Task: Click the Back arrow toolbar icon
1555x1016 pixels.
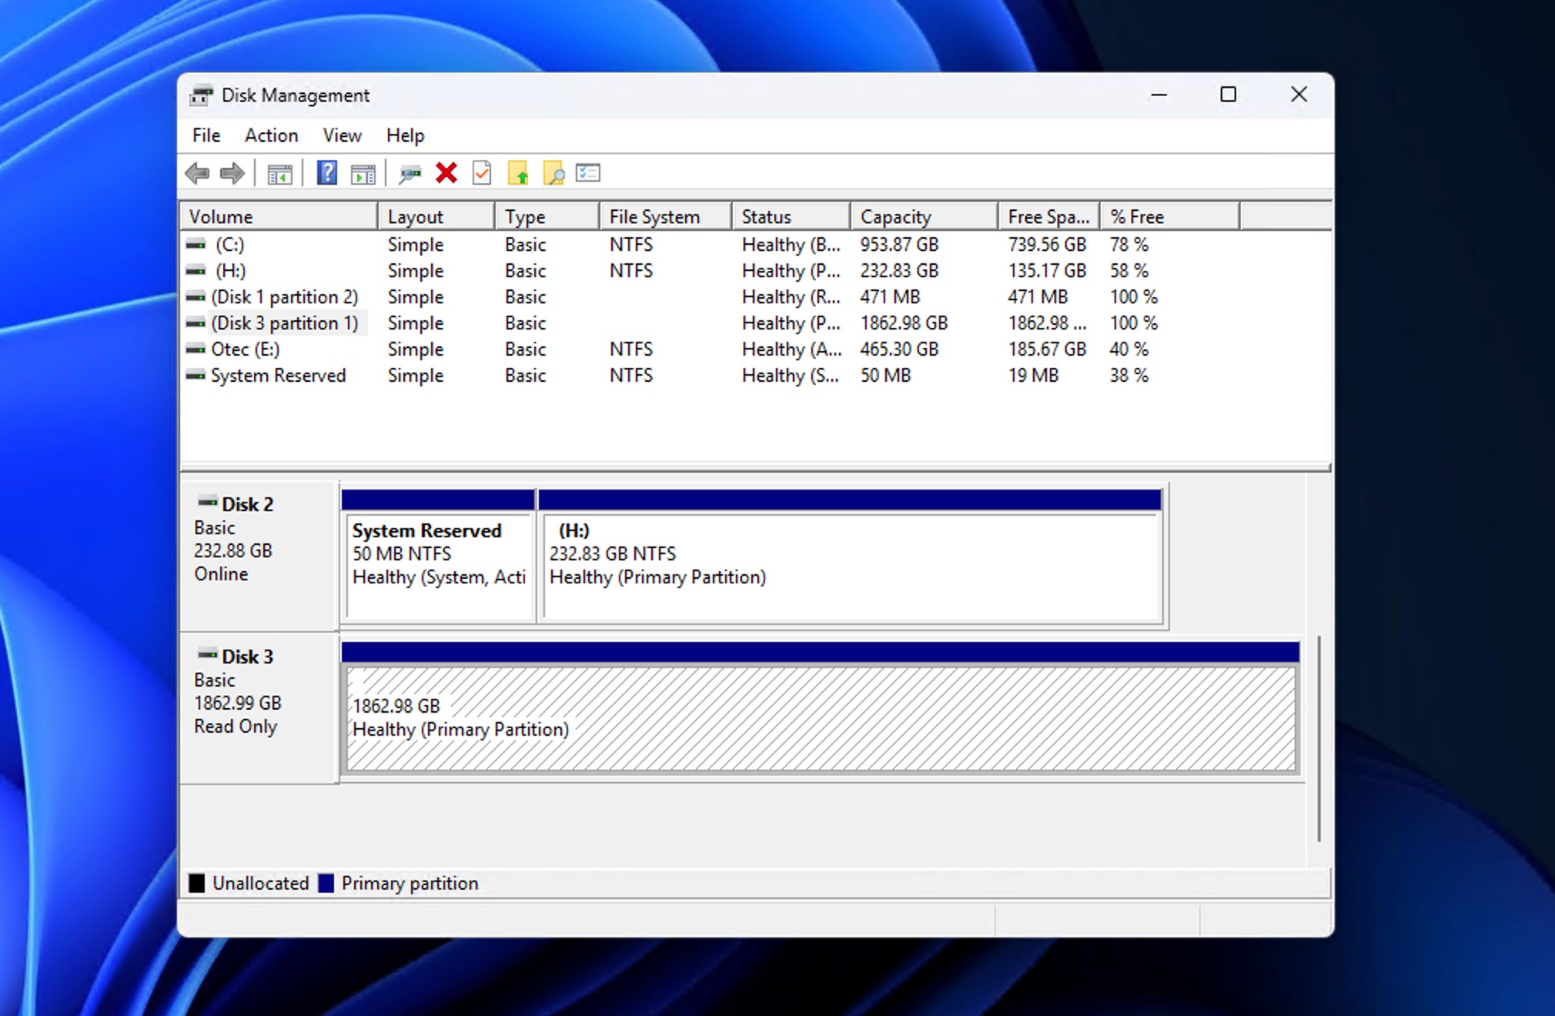Action: (x=198, y=174)
